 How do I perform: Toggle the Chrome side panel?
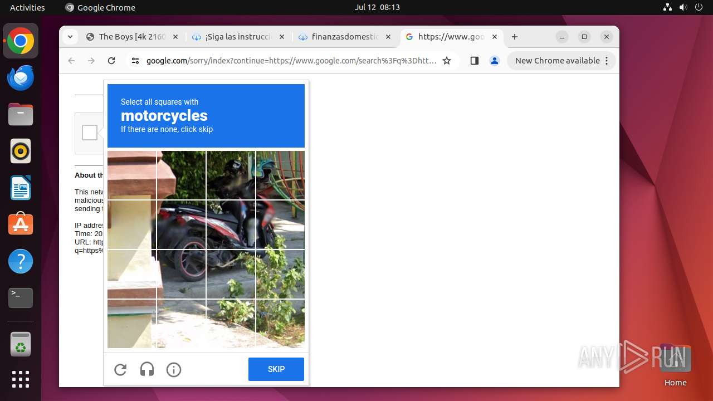click(x=475, y=61)
